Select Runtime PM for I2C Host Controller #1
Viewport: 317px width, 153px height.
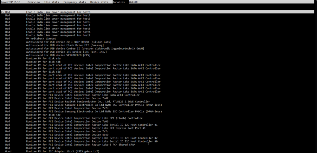81,125
